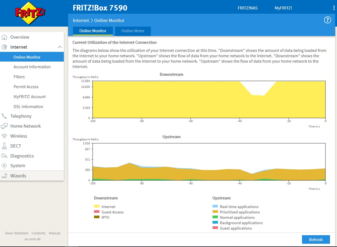Click the Overview house icon
The width and height of the screenshot is (337, 247).
click(4, 37)
